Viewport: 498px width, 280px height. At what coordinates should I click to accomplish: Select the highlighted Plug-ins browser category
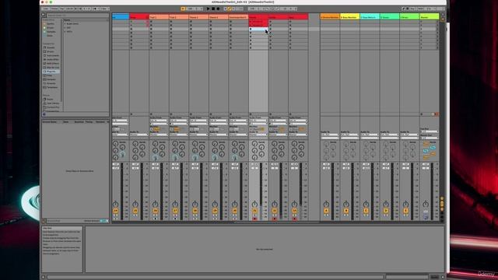(51, 72)
